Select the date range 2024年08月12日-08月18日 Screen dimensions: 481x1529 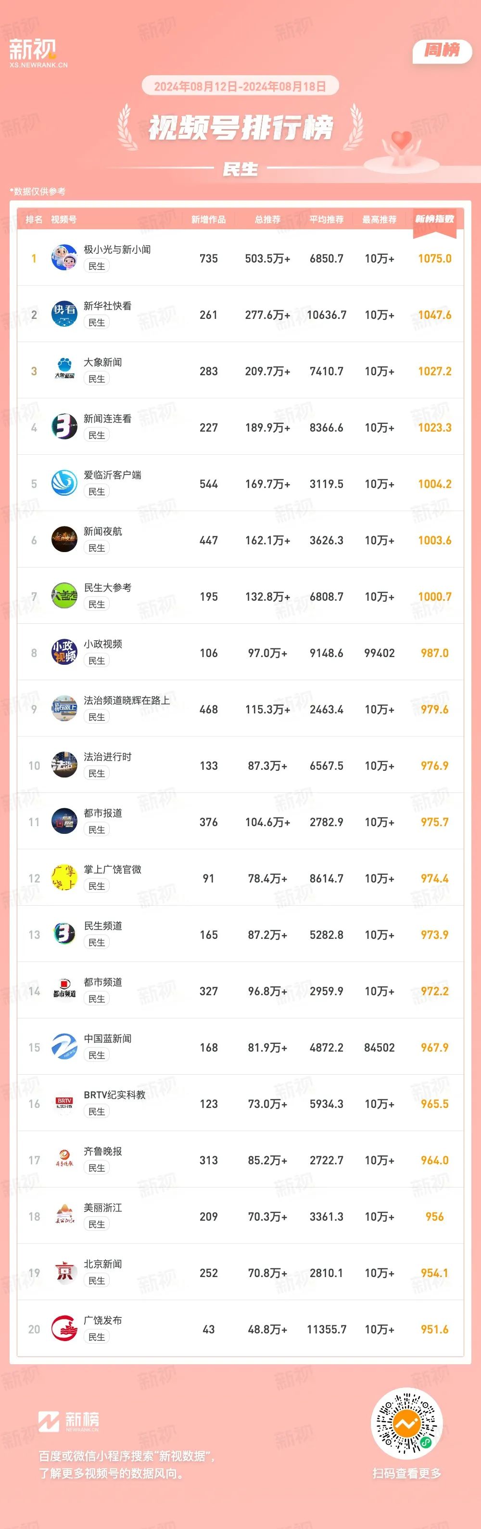point(240,86)
